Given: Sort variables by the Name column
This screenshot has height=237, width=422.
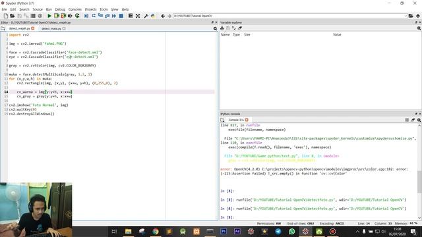Looking at the screenshot, I should pos(225,35).
